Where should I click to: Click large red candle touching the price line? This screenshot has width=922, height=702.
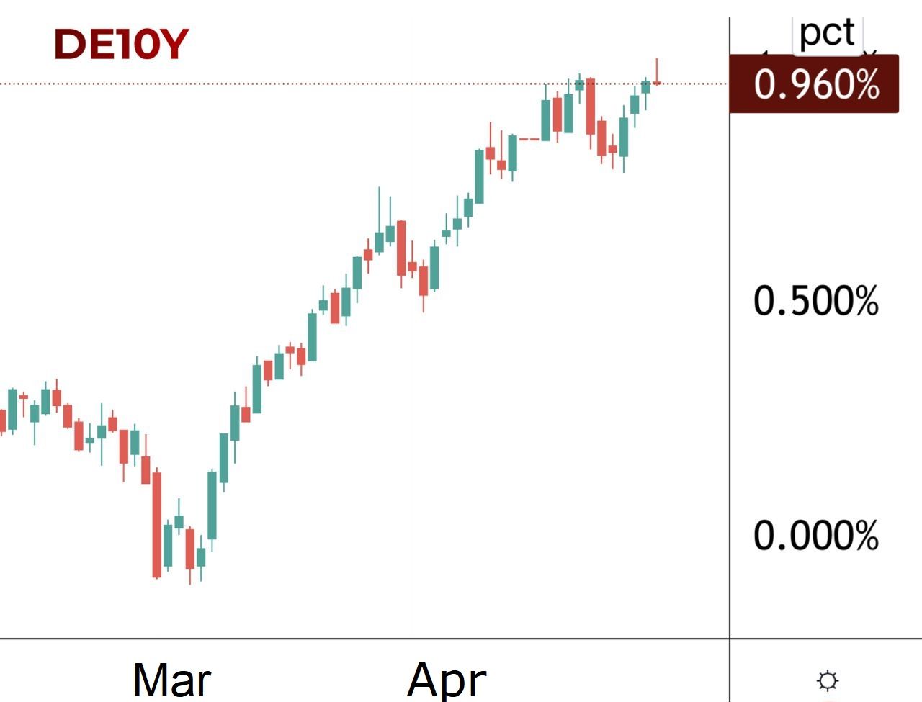pos(591,107)
